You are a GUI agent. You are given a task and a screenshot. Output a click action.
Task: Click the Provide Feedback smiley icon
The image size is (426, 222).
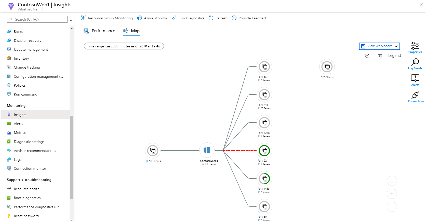tap(234, 18)
